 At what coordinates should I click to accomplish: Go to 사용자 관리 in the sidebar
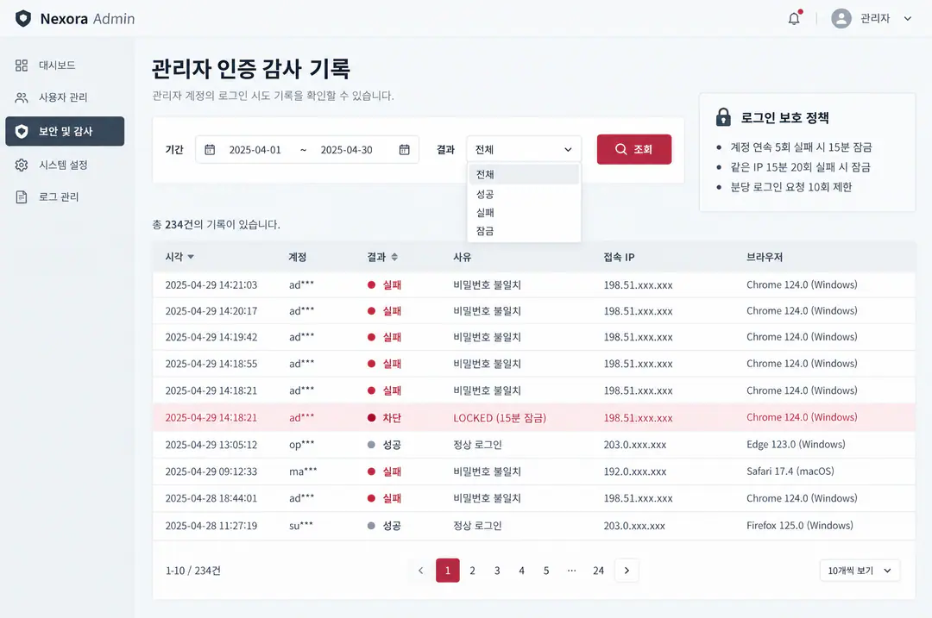click(x=65, y=97)
